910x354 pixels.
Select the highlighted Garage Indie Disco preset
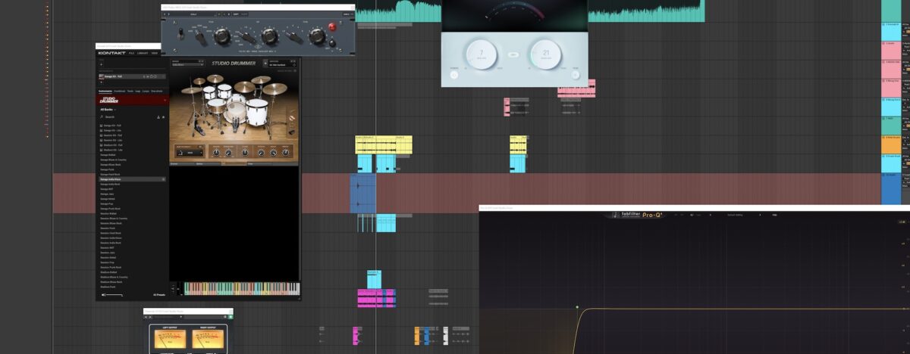tap(132, 179)
